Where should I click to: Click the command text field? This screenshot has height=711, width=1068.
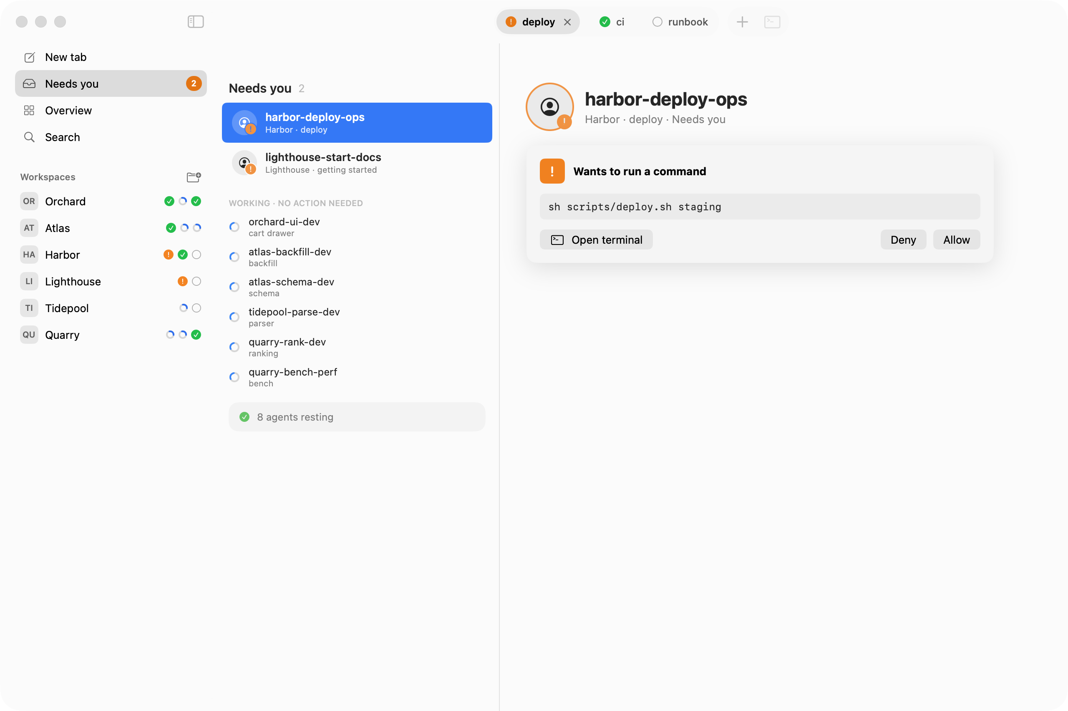759,207
